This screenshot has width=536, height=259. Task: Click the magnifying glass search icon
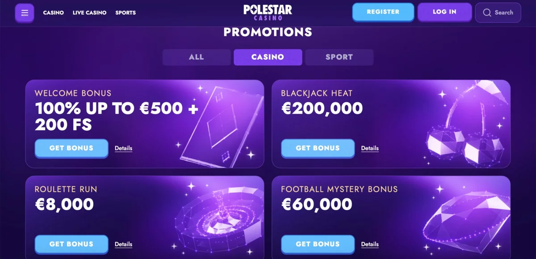point(487,13)
